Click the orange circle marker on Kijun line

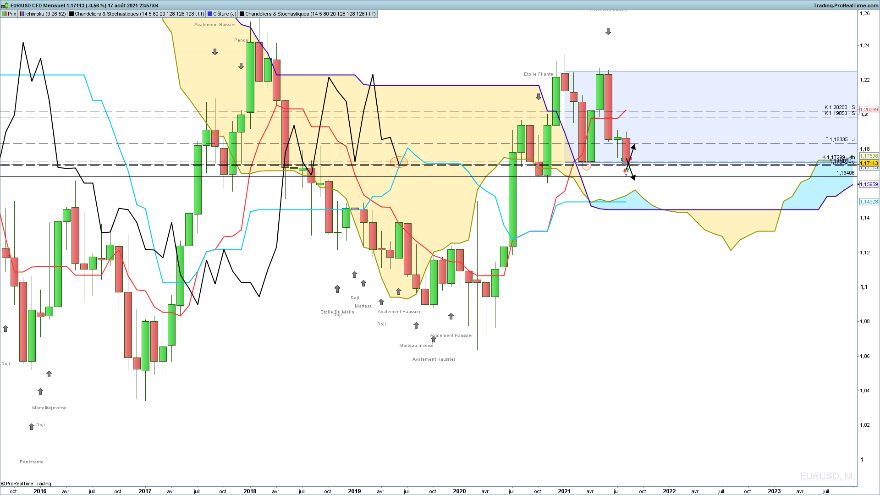399,162
